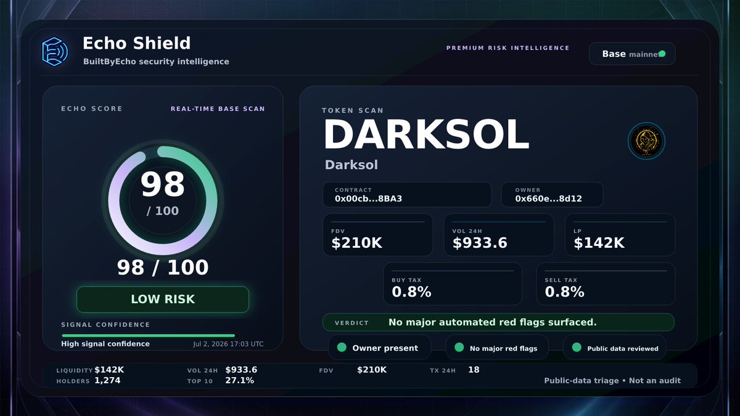Screen dimensions: 740x416
Task: Click the circular Echo Score gauge ring
Action: [x=163, y=200]
